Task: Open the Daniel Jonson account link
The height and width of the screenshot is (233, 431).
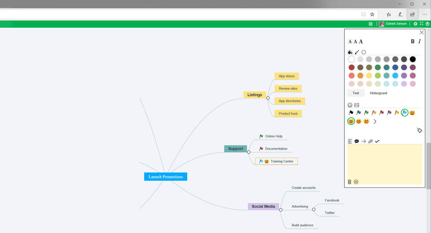Action: (396, 24)
